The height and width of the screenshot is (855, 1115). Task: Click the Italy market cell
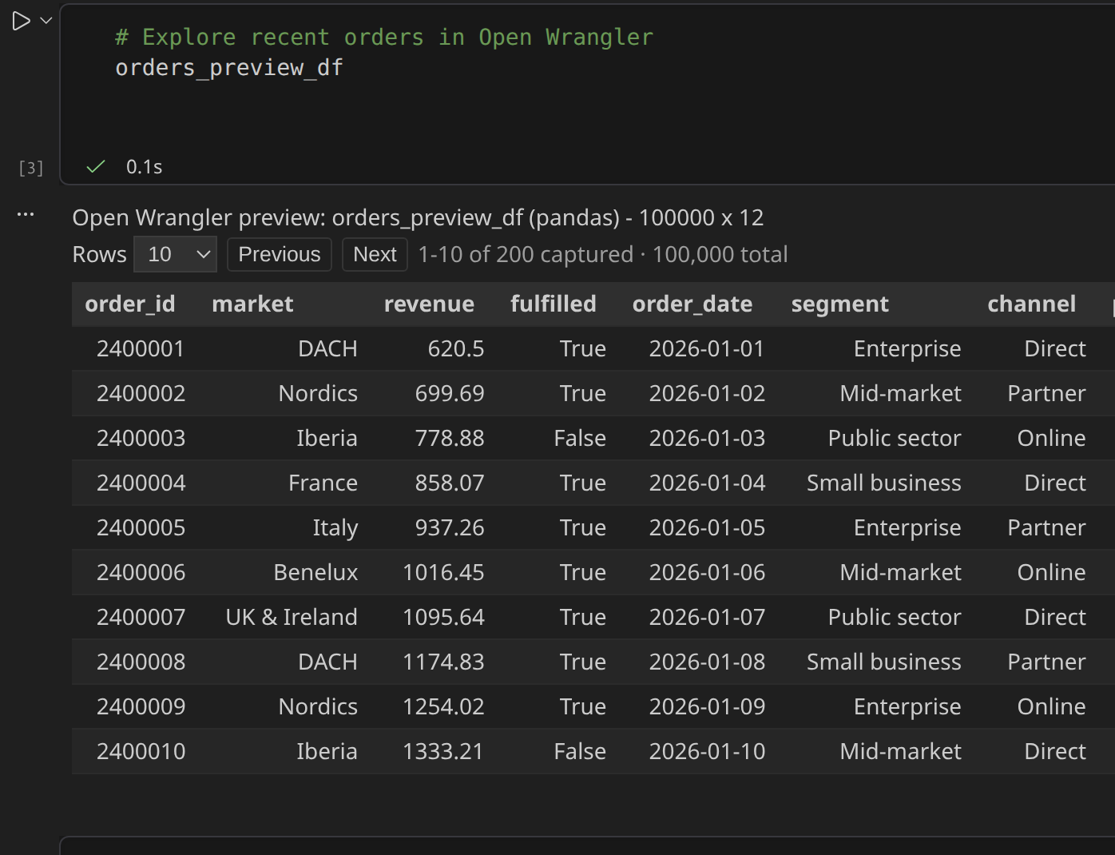tap(335, 528)
